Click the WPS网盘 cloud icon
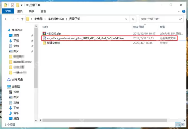This screenshot has width=188, height=129. [9, 80]
